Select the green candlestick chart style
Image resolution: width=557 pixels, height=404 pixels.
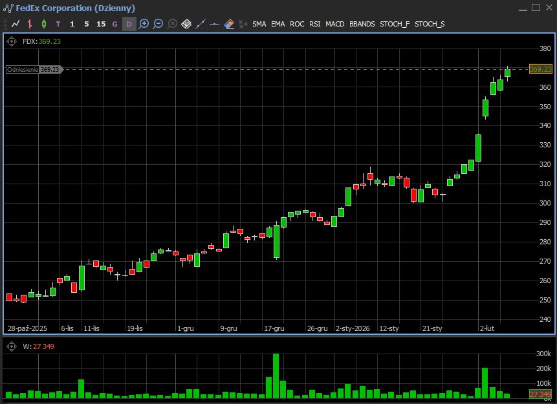[44, 24]
